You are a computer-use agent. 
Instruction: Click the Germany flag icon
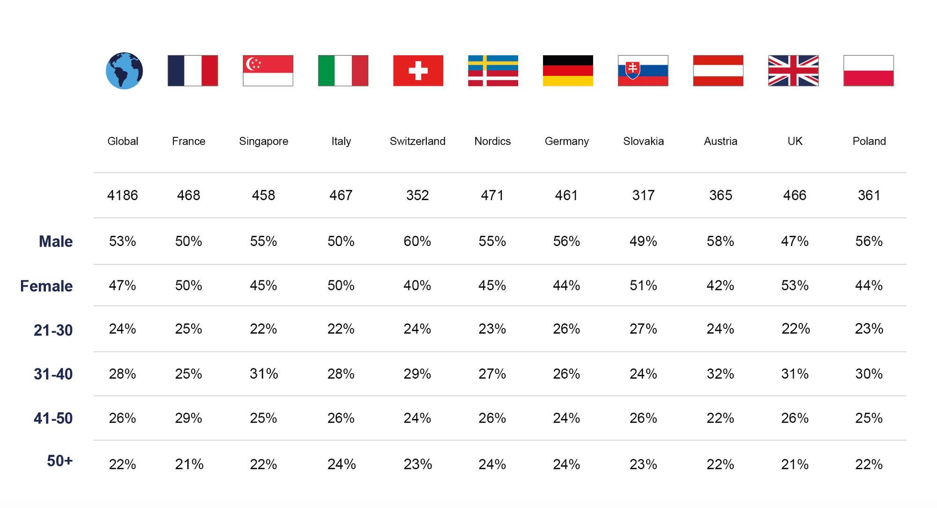coord(568,71)
